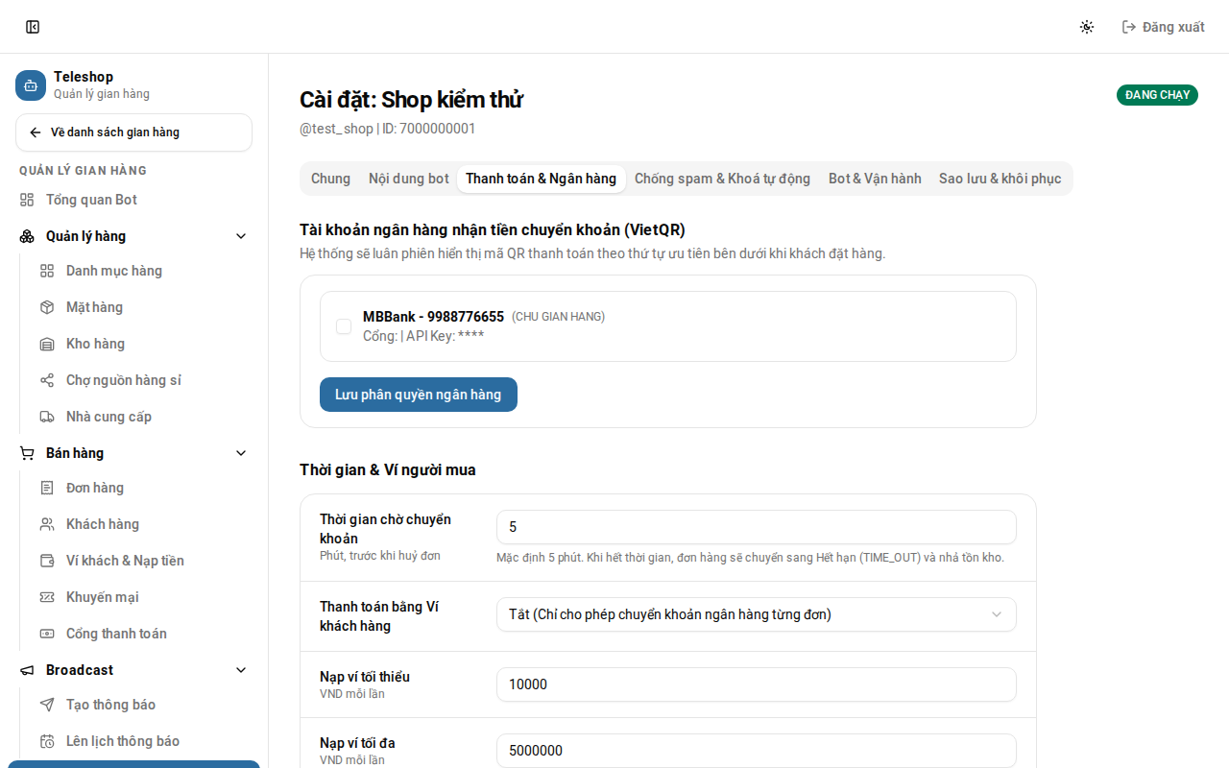
Task: Switch to the Chung tab
Action: (330, 179)
